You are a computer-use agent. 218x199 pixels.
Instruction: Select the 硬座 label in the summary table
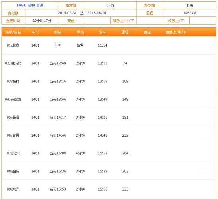[x=71, y=21]
